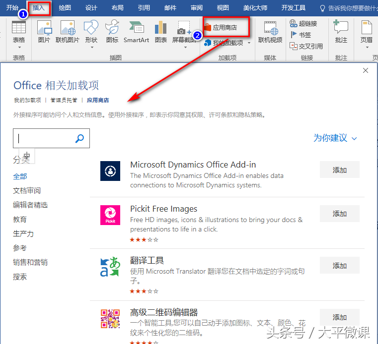
Task: Add the 翻译工具 add-in
Action: pyautogui.click(x=339, y=265)
